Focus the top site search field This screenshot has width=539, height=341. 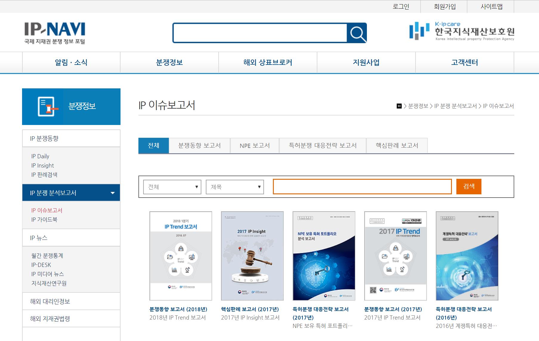coord(260,33)
